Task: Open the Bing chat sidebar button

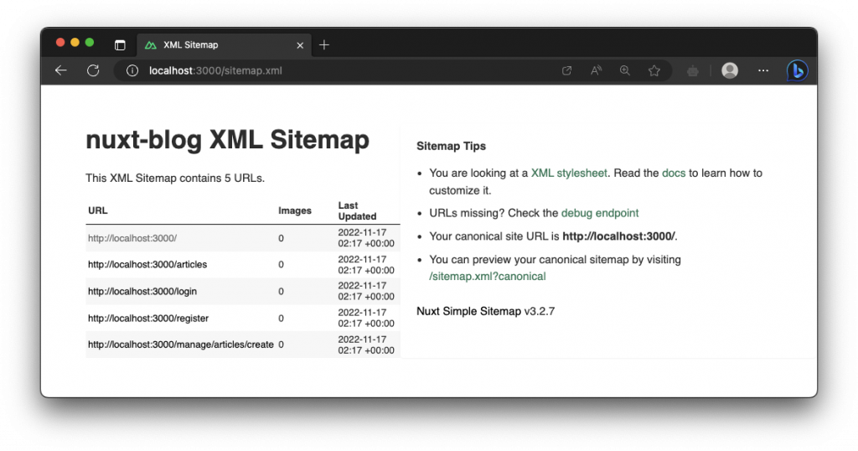Action: coord(798,70)
